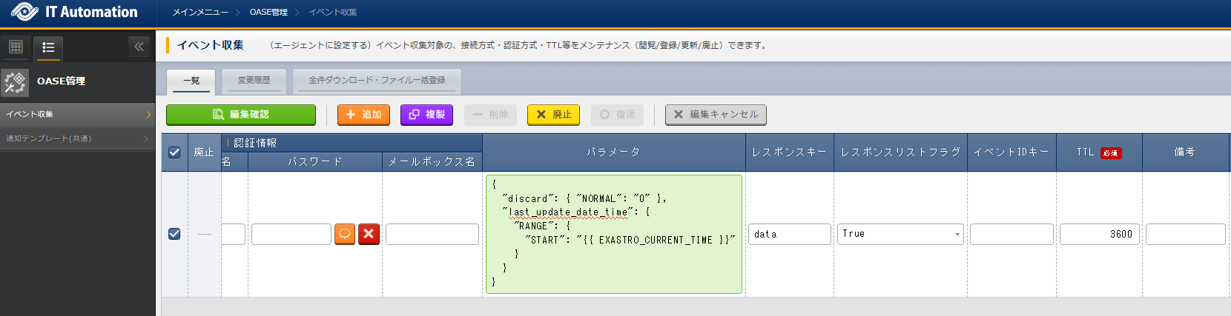Click the TTL field showing 3600
1231x316 pixels.
1099,234
